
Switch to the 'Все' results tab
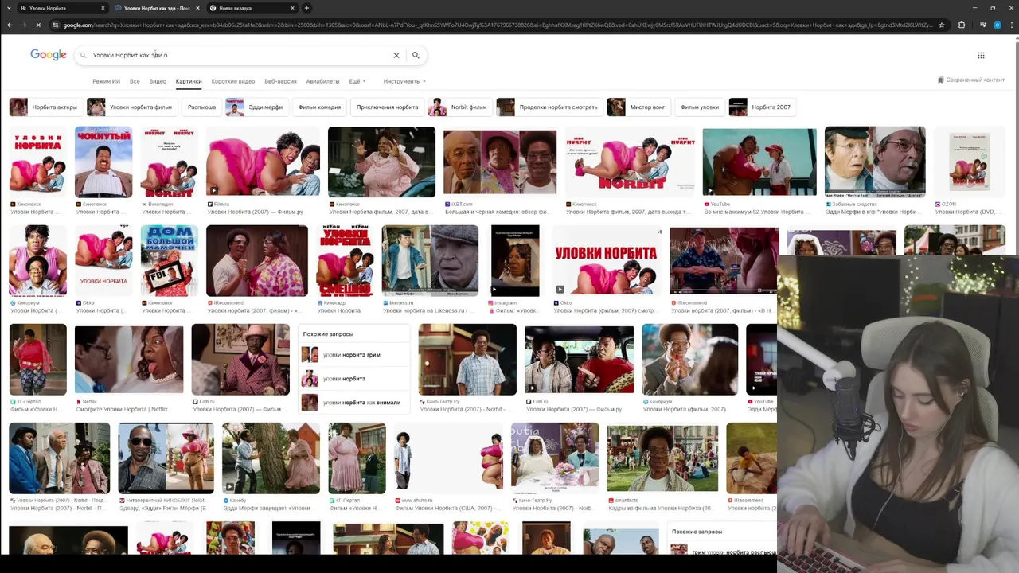pos(135,81)
